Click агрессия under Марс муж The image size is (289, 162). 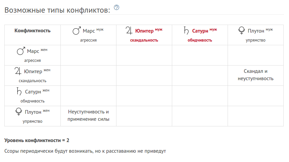(88, 40)
